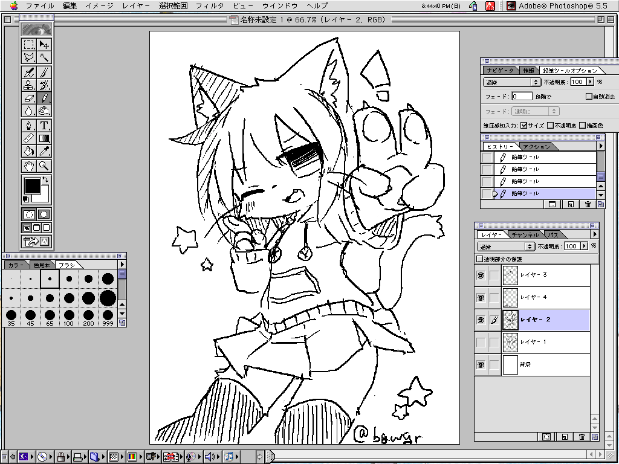The image size is (619, 464).
Task: Switch to the チャンネル tab
Action: pyautogui.click(x=525, y=234)
